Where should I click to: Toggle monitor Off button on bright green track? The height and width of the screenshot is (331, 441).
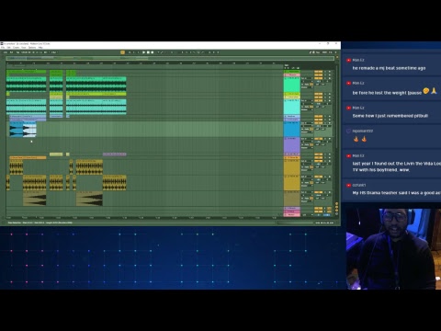coord(311,85)
